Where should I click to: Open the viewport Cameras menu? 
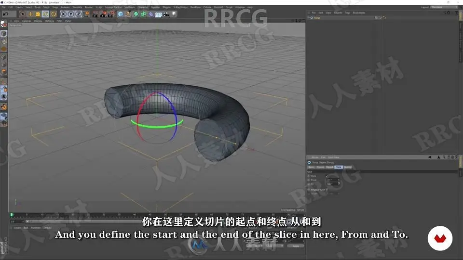coord(26,21)
